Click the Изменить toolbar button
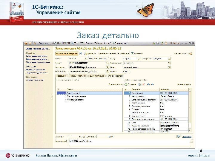 [x=137, y=54]
